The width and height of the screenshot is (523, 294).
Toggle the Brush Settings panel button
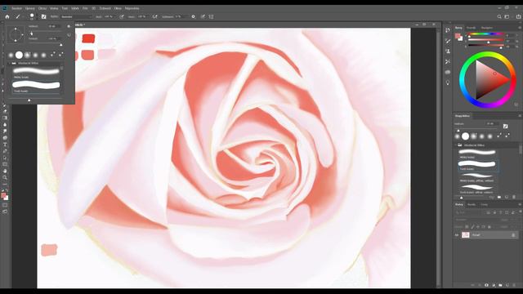(43, 16)
